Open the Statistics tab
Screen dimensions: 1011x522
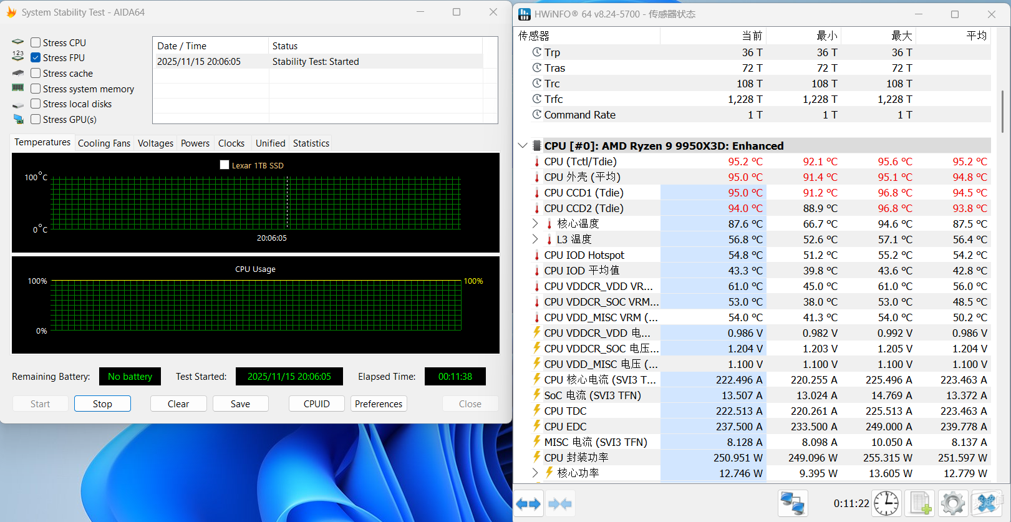coord(311,143)
